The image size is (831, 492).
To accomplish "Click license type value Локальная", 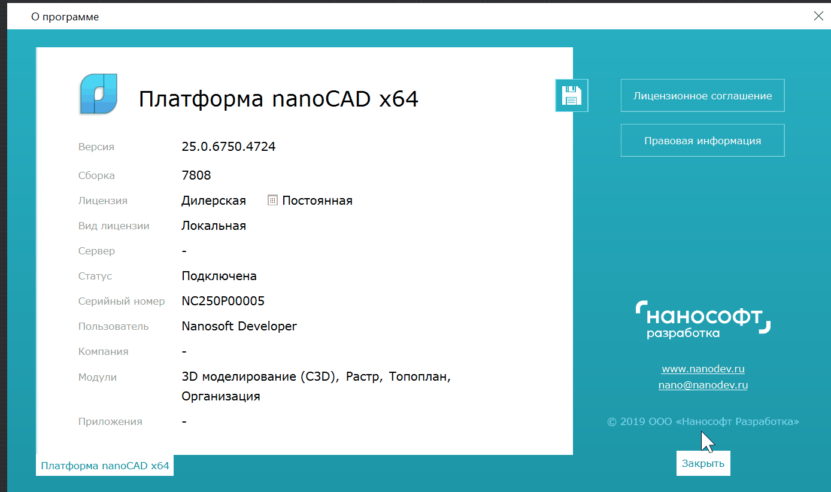I will [214, 226].
